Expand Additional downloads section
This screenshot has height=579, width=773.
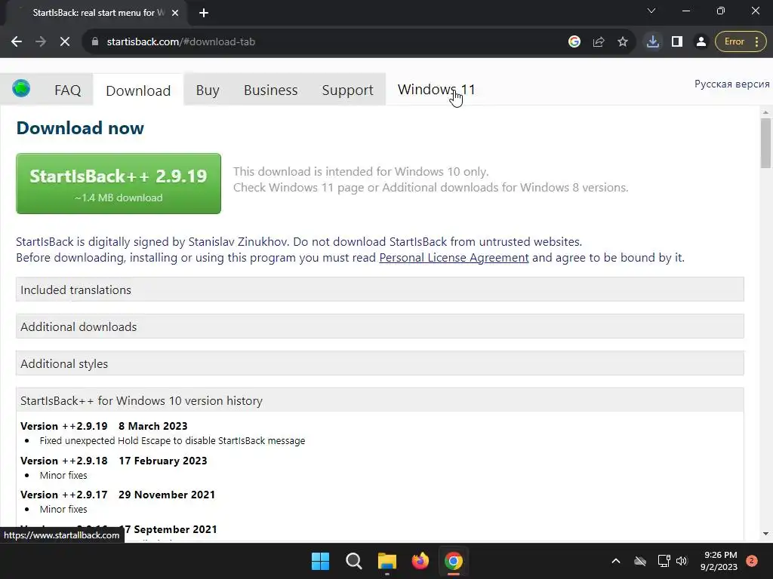(380, 326)
